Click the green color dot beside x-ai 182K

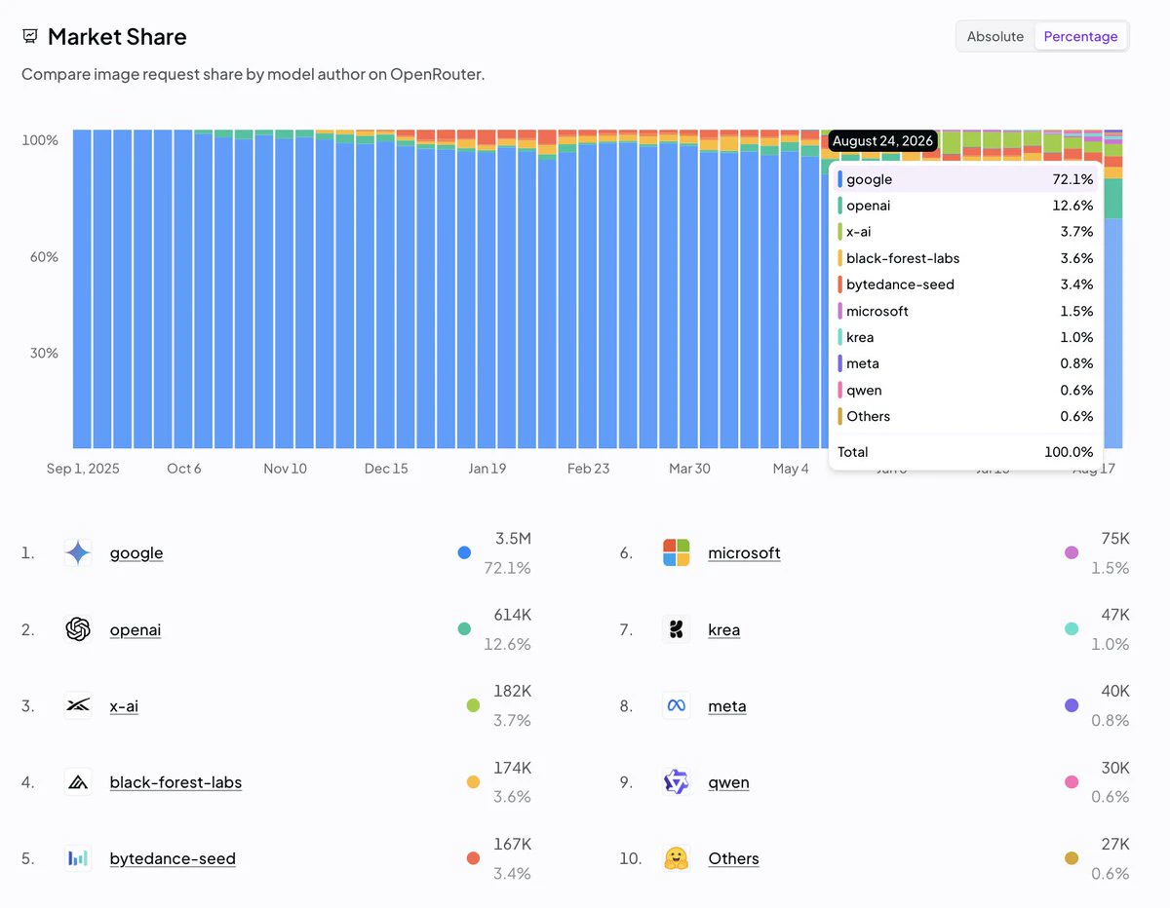(x=473, y=705)
